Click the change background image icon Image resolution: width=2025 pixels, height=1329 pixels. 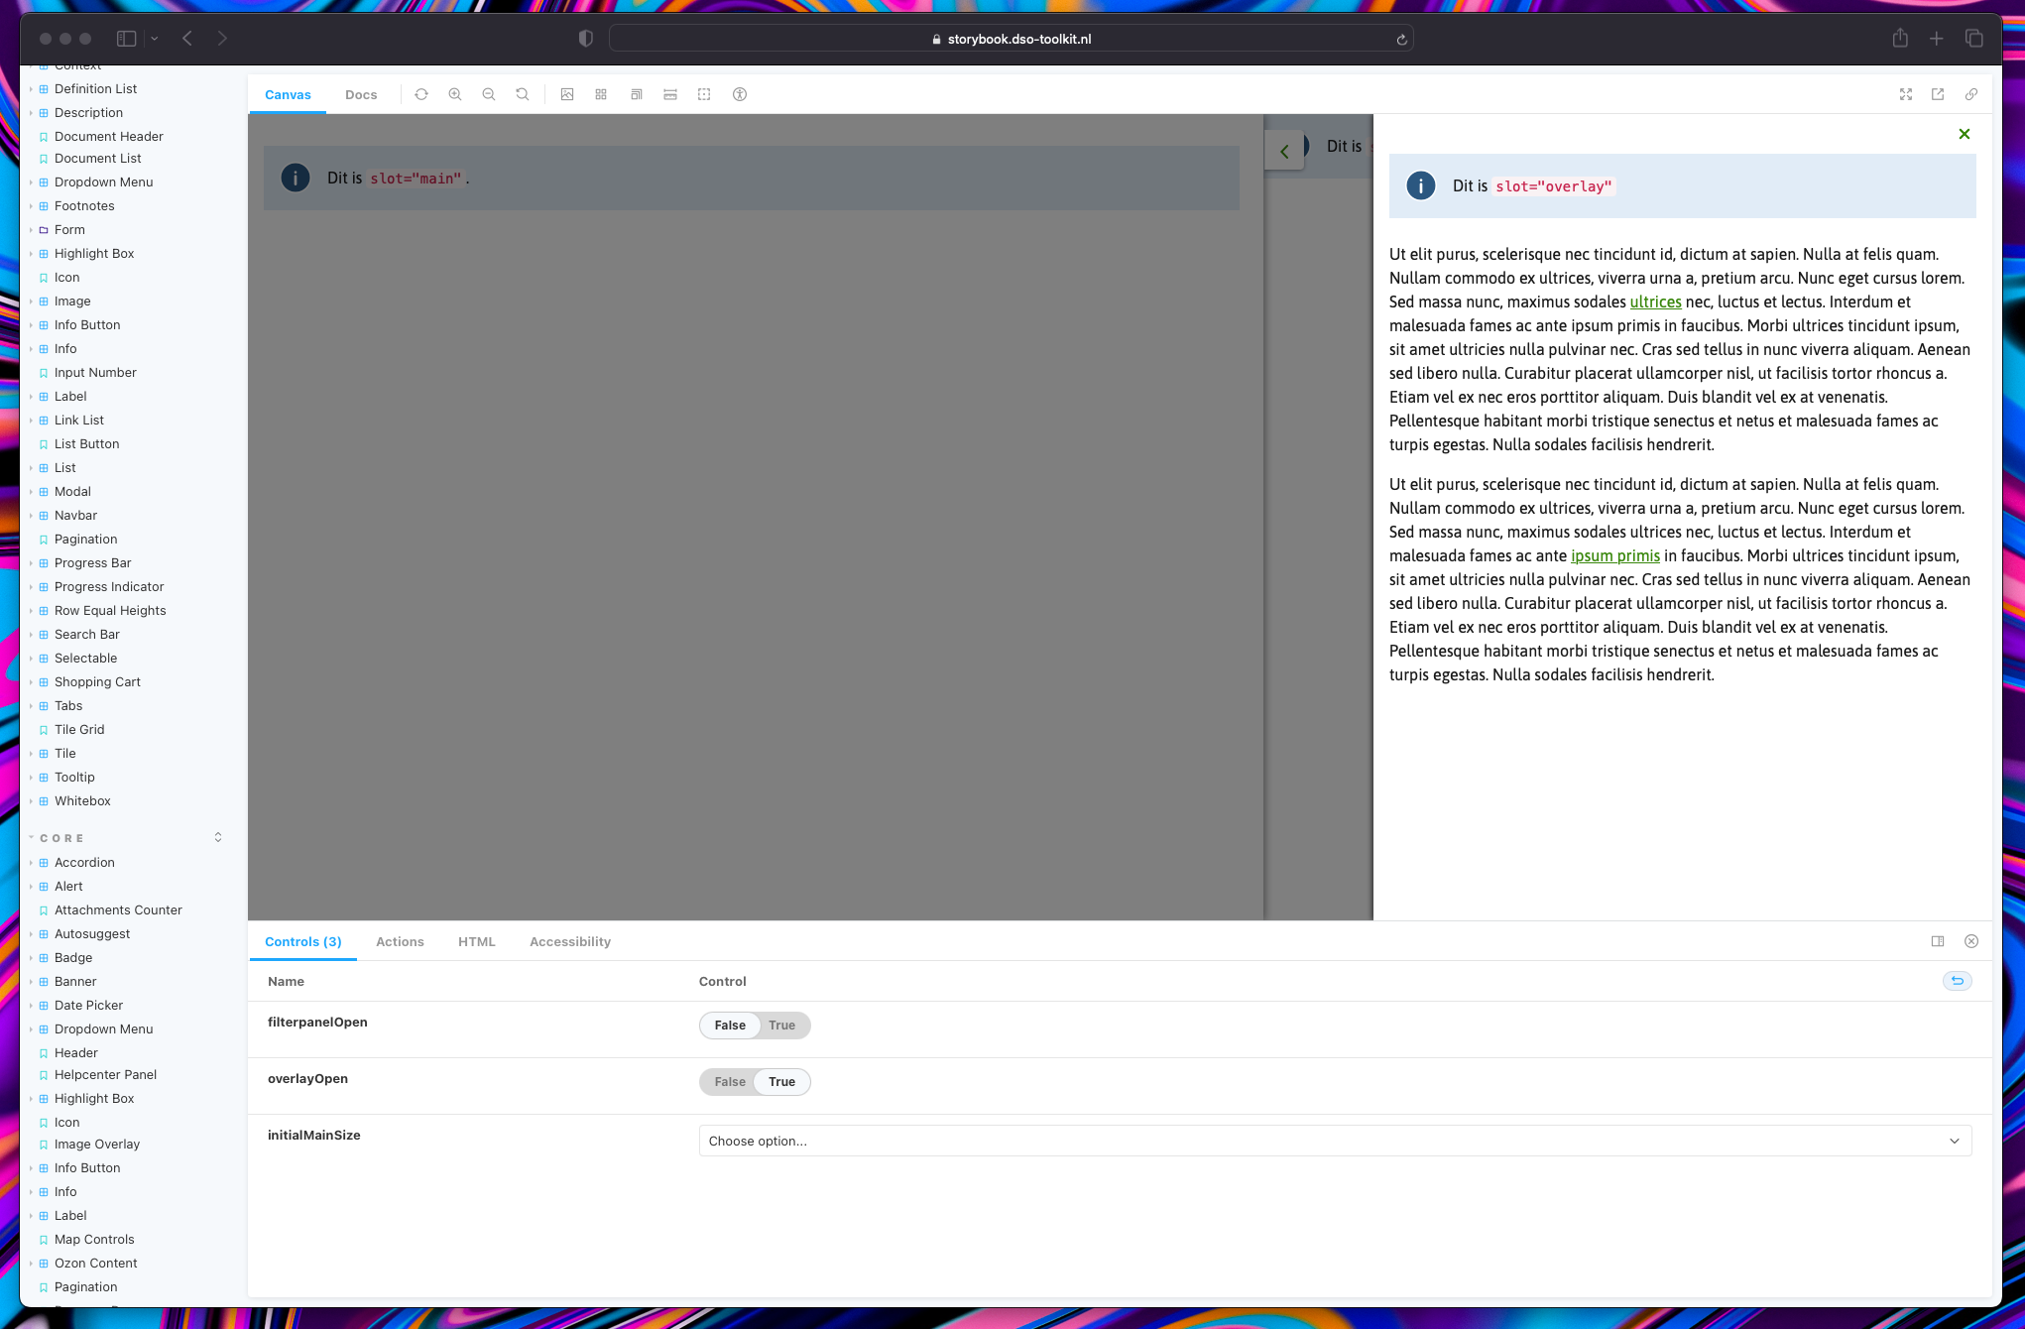coord(567,94)
